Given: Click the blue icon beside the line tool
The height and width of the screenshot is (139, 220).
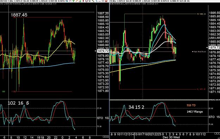Looking at the screenshot, I should (96, 1).
